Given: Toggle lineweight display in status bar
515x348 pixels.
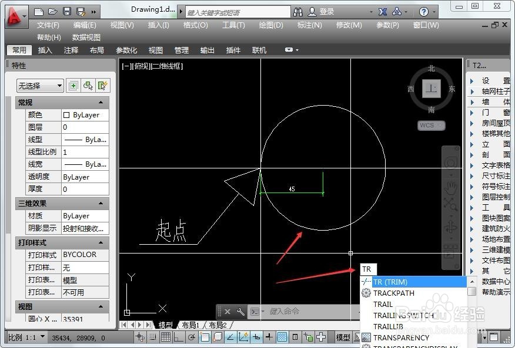Looking at the screenshot, I should 269,337.
